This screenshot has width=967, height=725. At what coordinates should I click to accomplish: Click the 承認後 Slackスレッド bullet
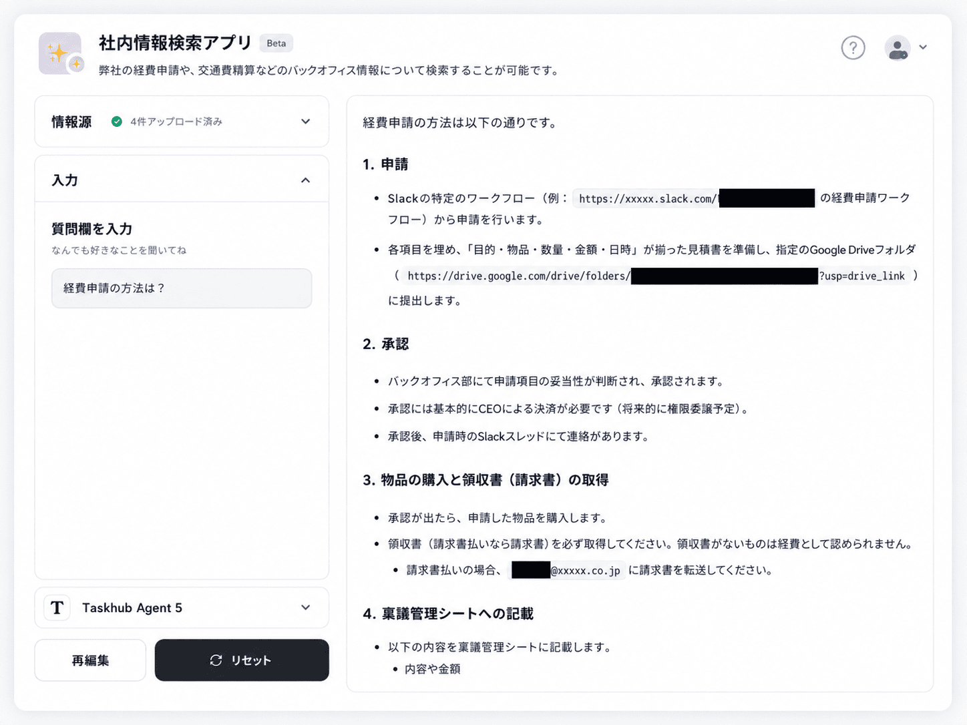[x=518, y=437]
